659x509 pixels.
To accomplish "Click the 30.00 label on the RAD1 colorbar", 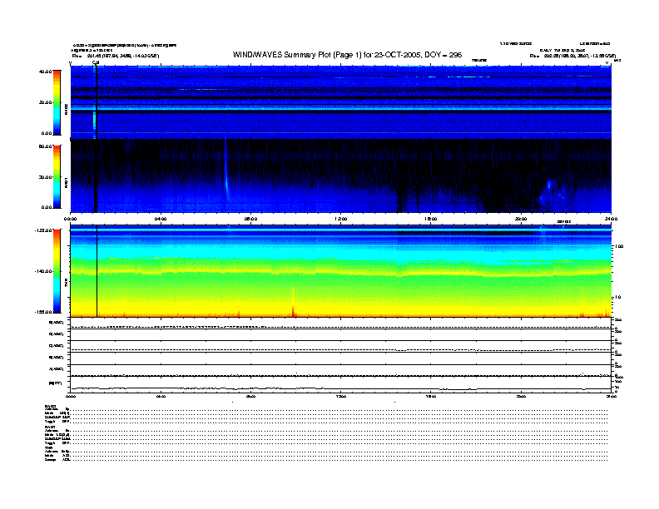I will (x=45, y=177).
